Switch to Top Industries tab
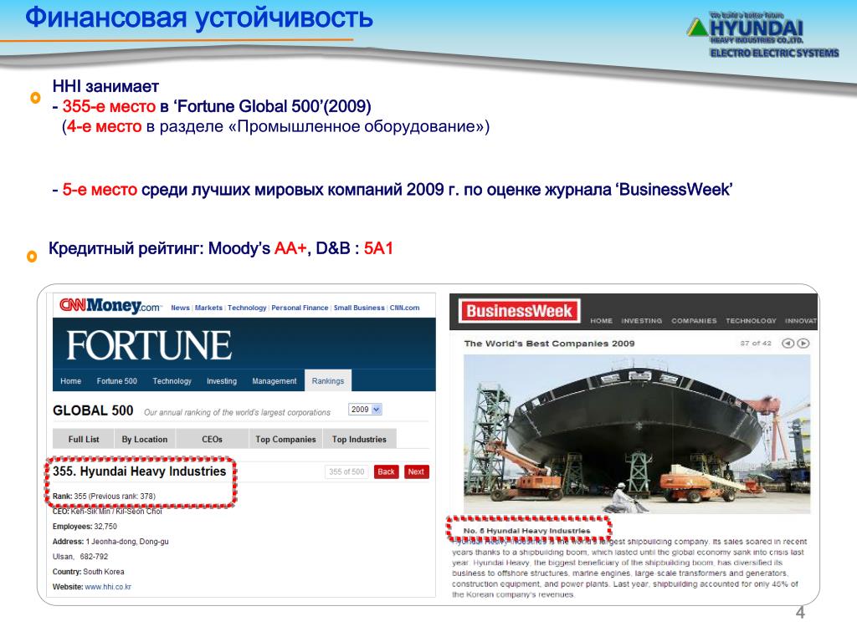The height and width of the screenshot is (642, 857). point(359,439)
